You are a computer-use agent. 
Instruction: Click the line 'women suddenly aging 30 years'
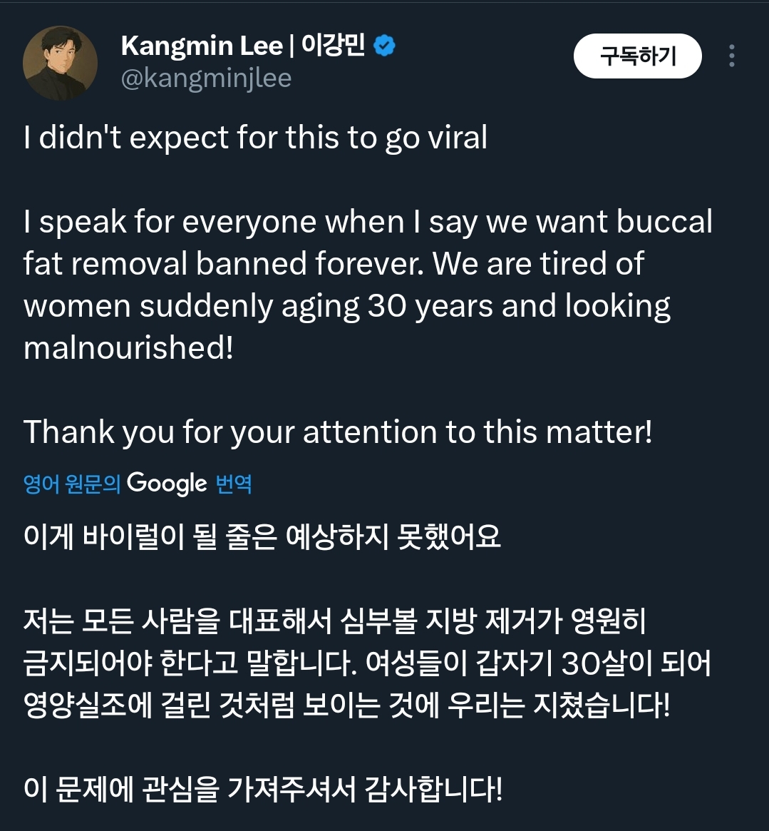(347, 306)
